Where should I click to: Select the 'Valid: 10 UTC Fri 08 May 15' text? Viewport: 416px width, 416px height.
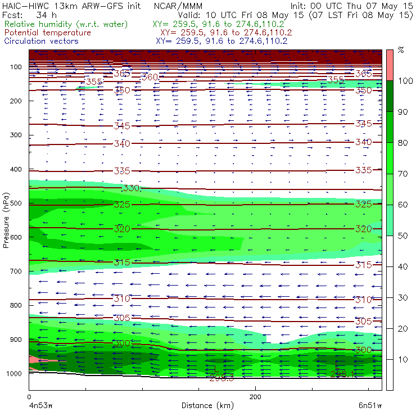(241, 15)
